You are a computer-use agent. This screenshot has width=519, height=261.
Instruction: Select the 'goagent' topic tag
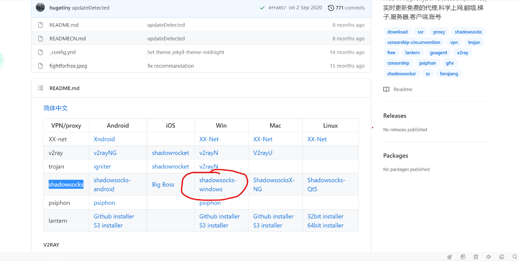coord(438,53)
